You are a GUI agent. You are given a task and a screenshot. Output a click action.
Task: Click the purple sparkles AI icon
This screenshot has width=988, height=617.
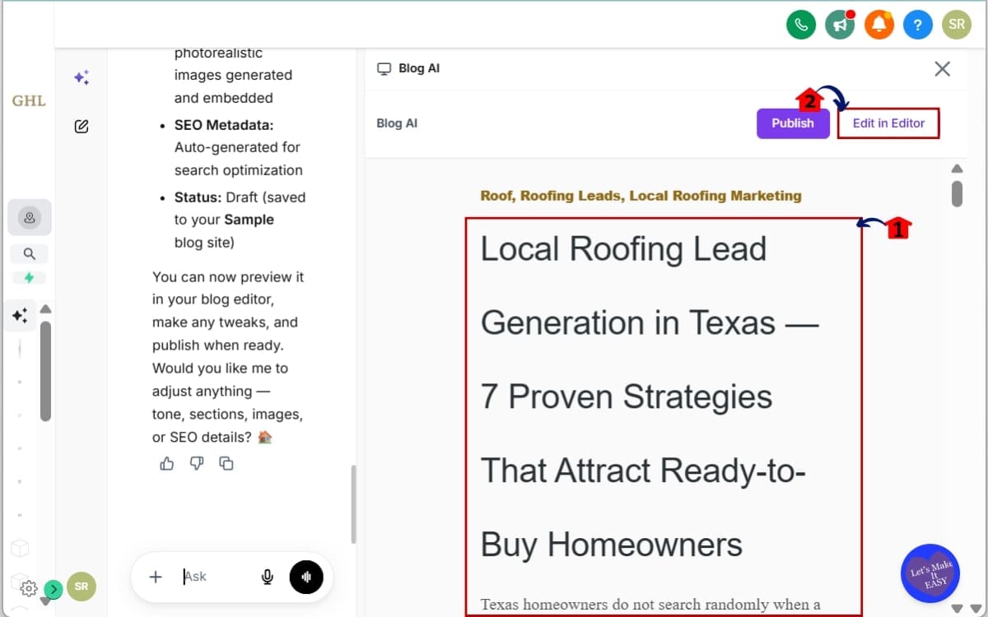pos(82,77)
